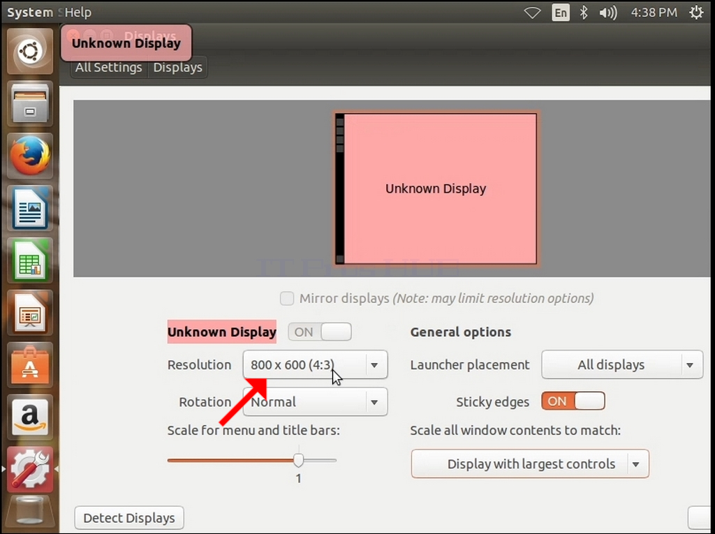Screen dimensions: 715x534
Task: Open the Rotation Normal dropdown
Action: (315, 402)
